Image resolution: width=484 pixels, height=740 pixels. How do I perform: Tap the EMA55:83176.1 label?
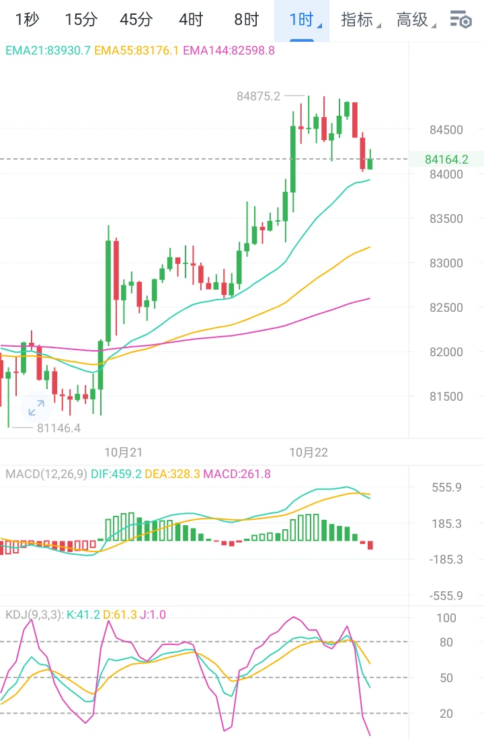[136, 51]
